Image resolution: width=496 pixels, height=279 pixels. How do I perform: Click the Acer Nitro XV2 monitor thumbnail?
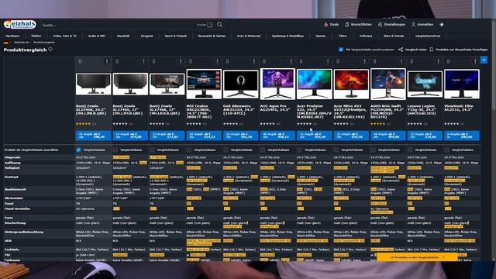351,84
